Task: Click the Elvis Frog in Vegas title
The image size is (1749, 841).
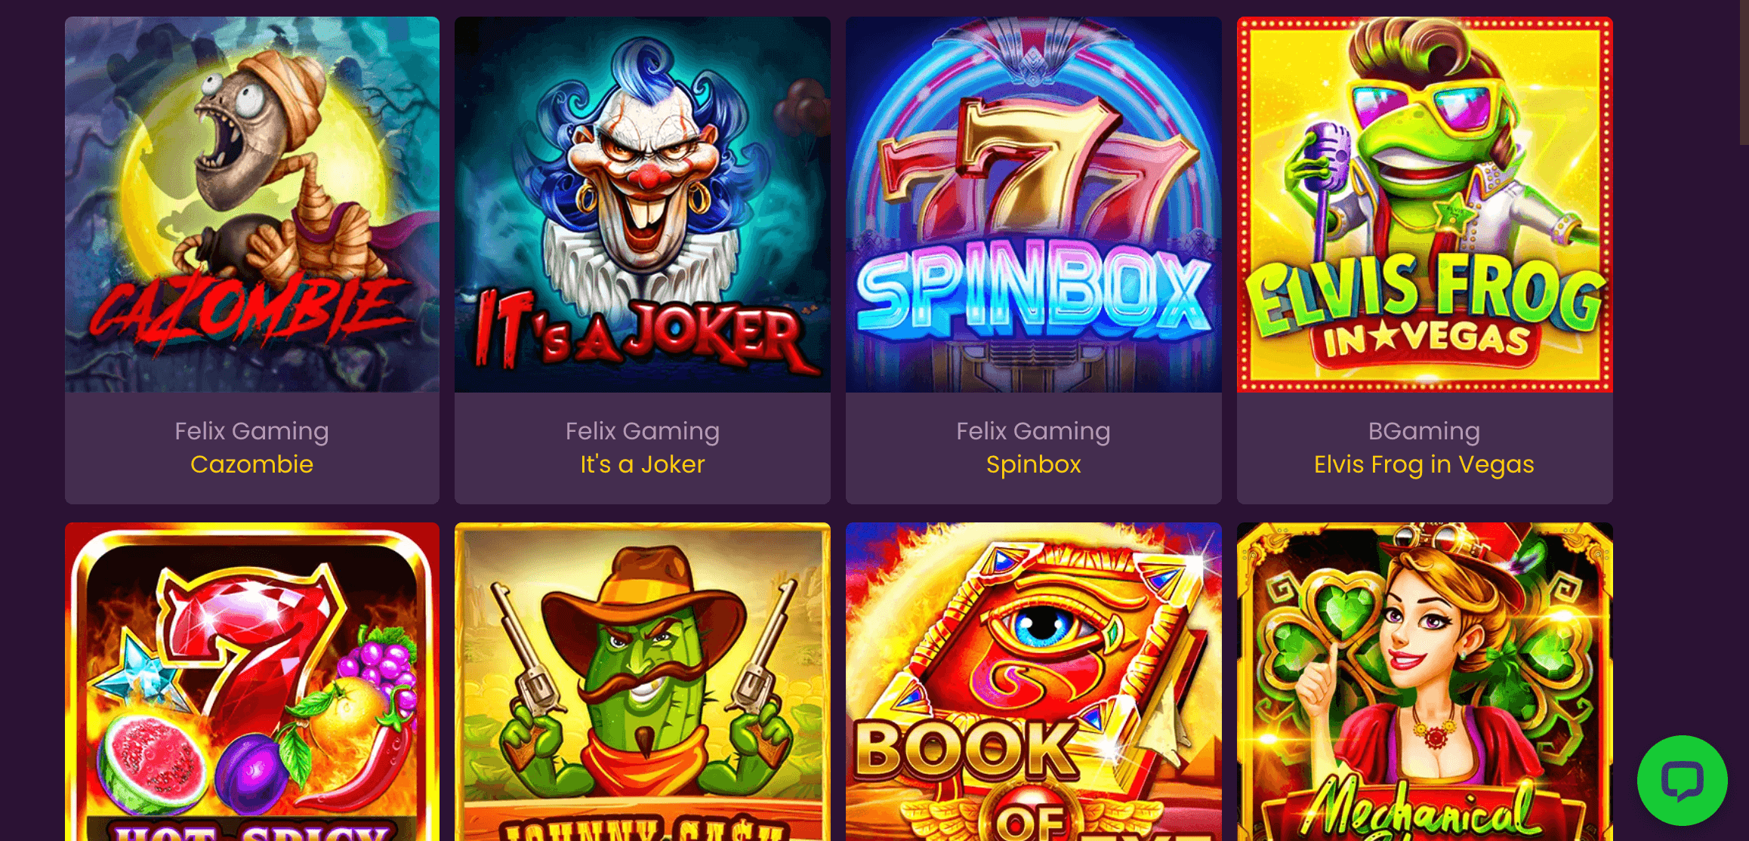Action: (1424, 464)
